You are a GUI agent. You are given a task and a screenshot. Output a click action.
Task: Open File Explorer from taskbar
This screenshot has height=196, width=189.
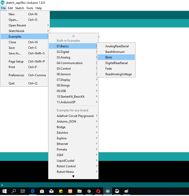80,191
